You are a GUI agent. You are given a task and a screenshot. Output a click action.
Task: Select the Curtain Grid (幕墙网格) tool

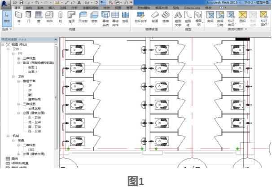(115, 19)
